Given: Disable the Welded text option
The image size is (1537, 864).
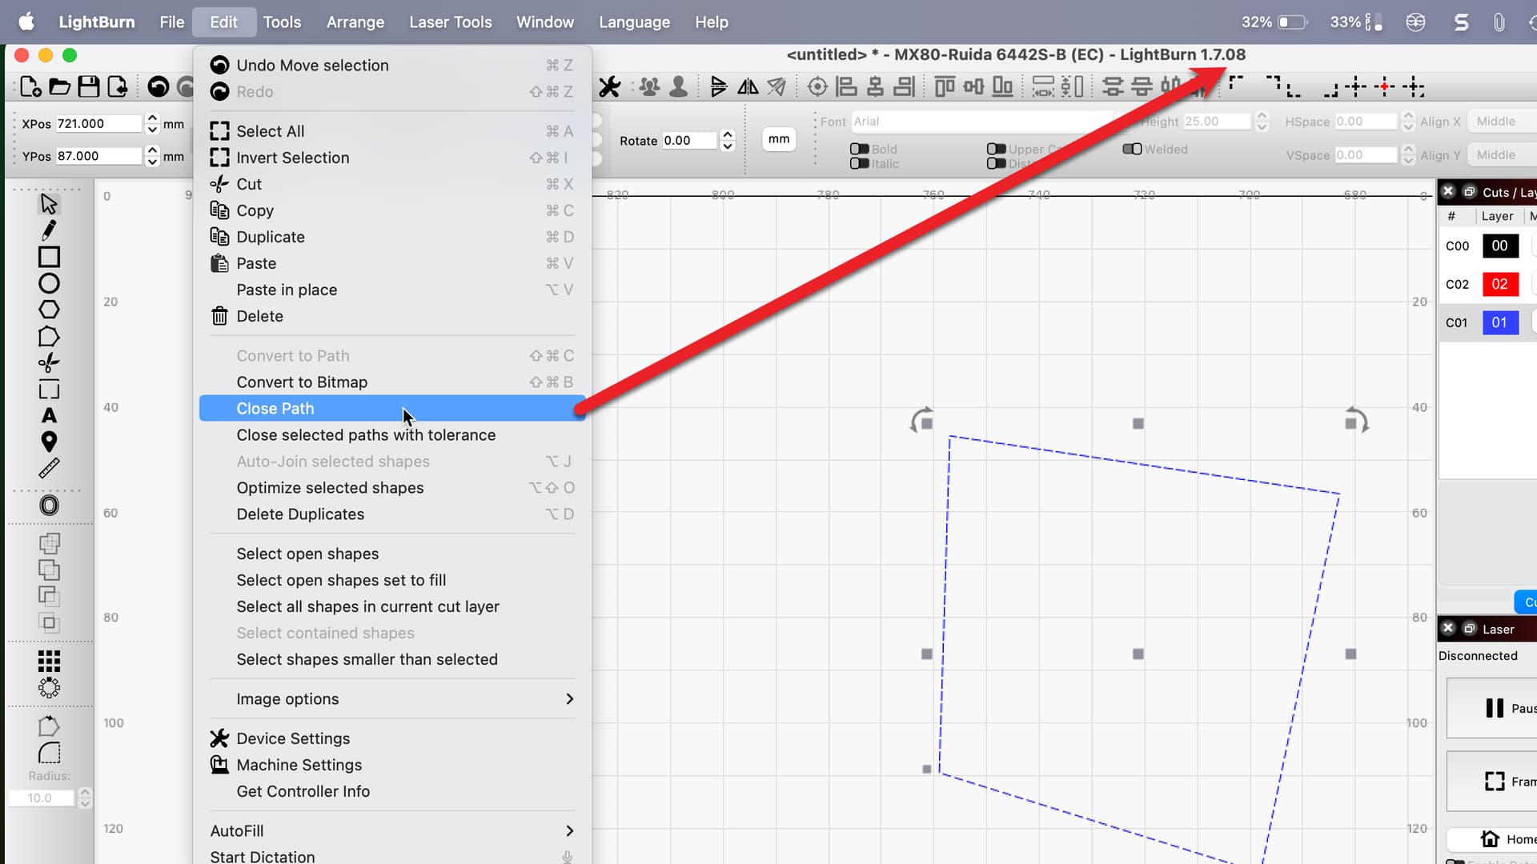Looking at the screenshot, I should pyautogui.click(x=1134, y=149).
